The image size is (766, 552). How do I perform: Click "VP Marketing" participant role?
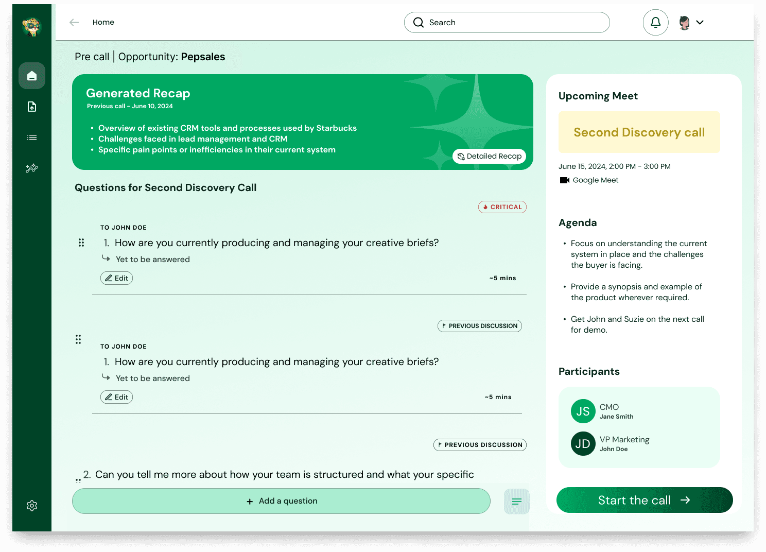click(x=624, y=440)
